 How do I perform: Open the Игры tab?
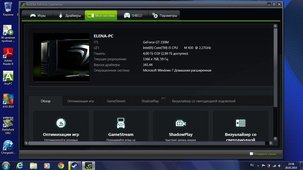38,15
